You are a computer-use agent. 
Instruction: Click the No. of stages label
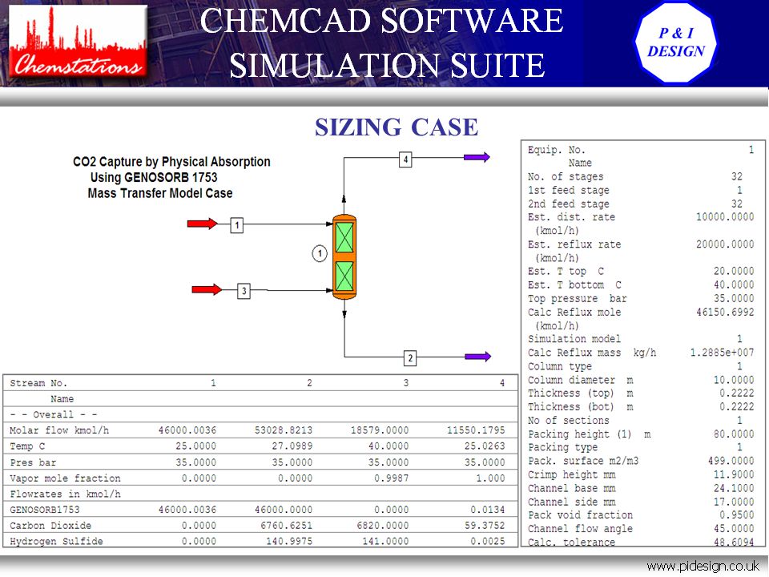(566, 176)
